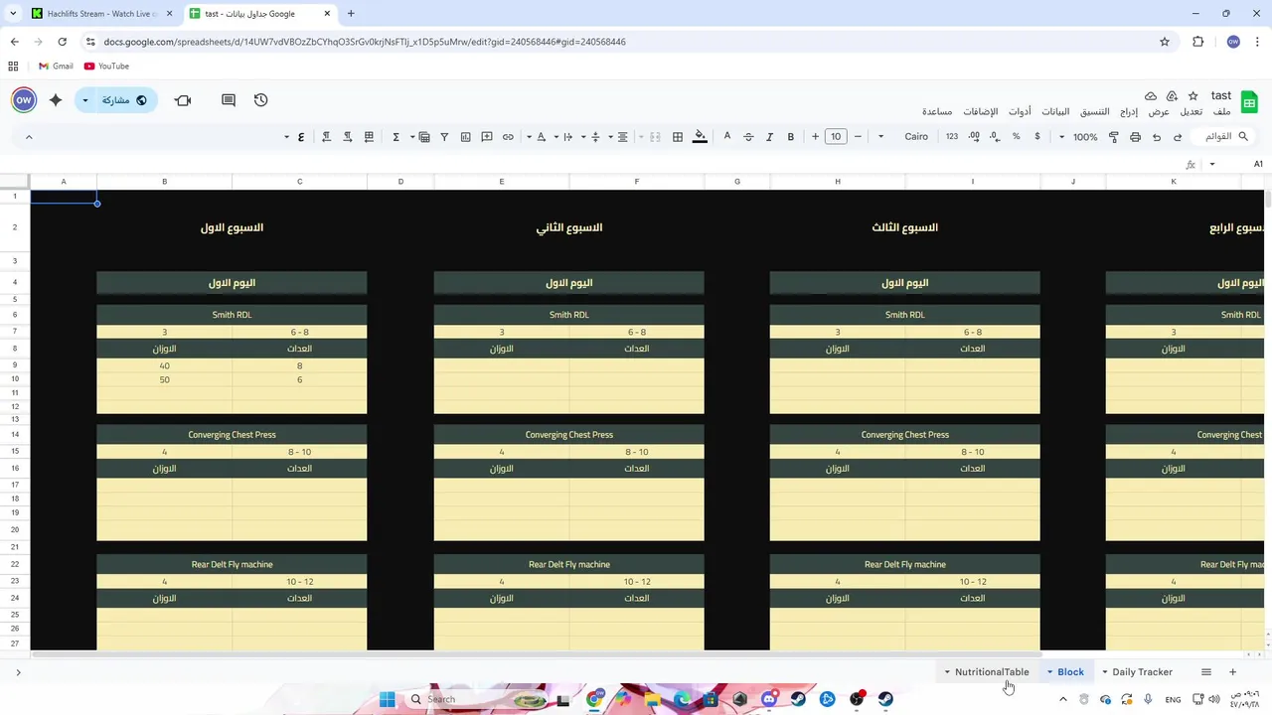The image size is (1272, 715).
Task: Click the مشاركة share button
Action: pos(124,100)
